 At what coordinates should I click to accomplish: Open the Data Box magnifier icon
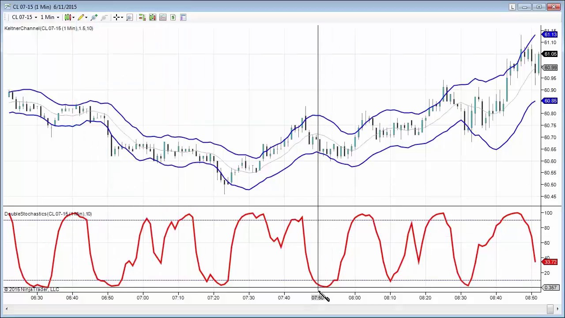click(x=129, y=17)
